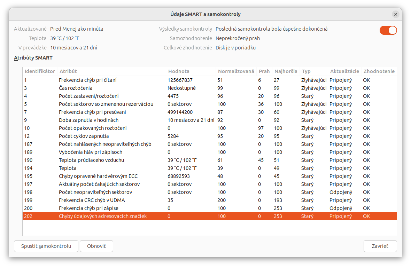Click the Zhodnotenie column header
Viewport: 411px width, 267px height.
click(x=379, y=71)
